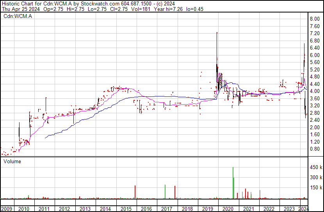Select the 2015 year on the time axis
The height and width of the screenshot is (212, 324).
click(x=126, y=209)
